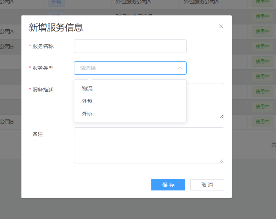Choose the 外包 option in the dropdown list
This screenshot has width=276, height=219.
click(87, 101)
